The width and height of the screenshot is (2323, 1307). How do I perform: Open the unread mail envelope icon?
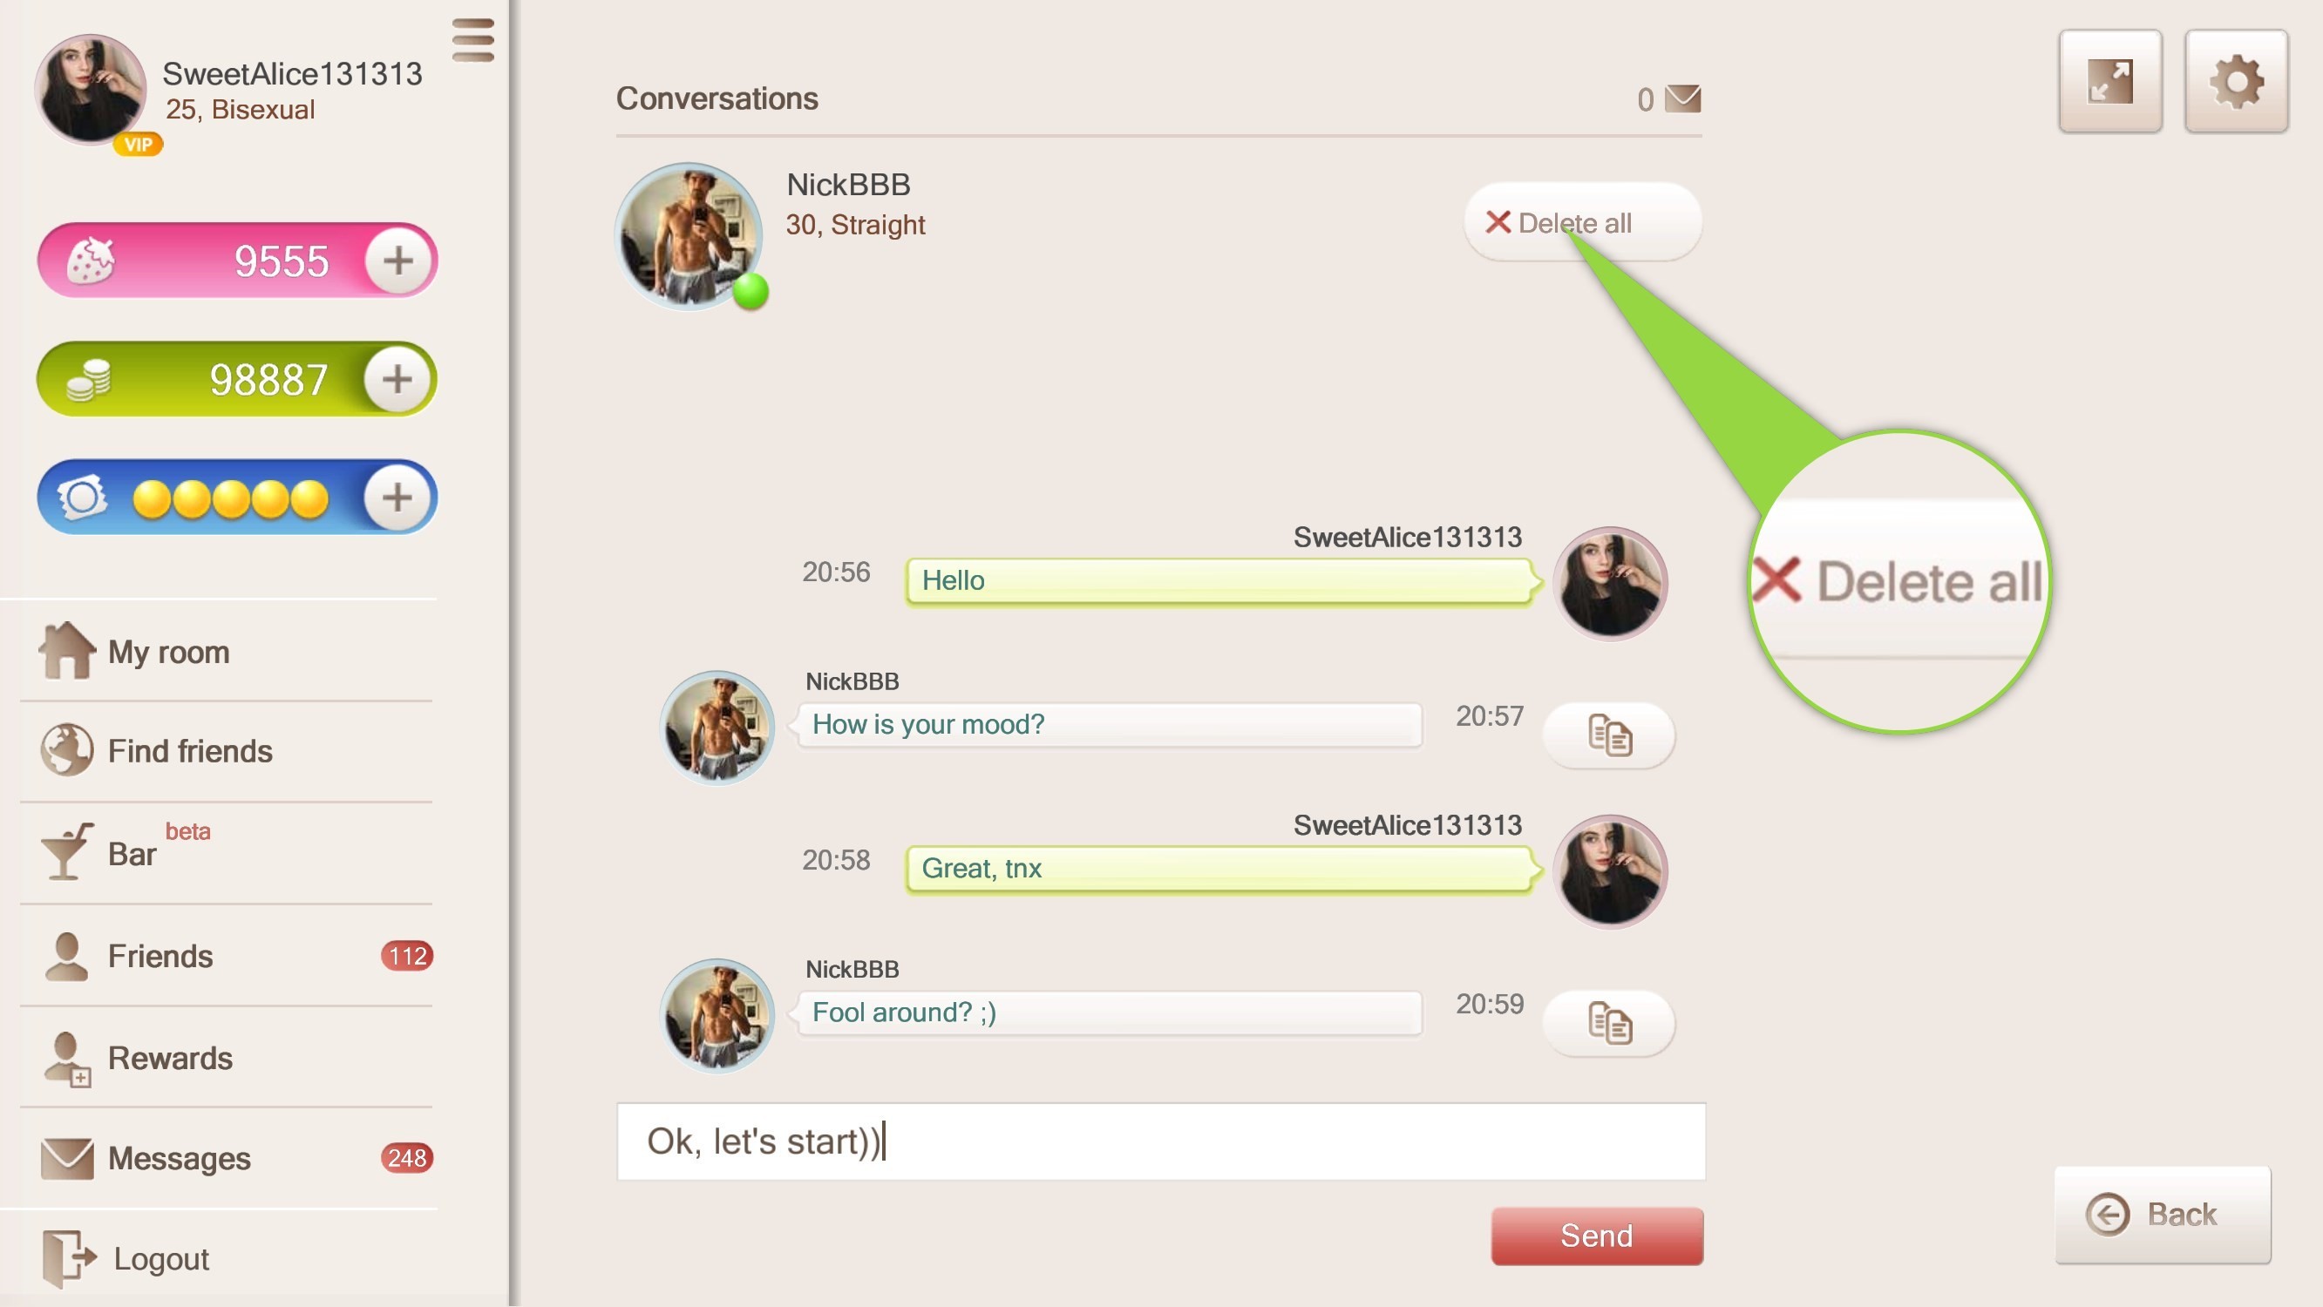(x=1681, y=98)
